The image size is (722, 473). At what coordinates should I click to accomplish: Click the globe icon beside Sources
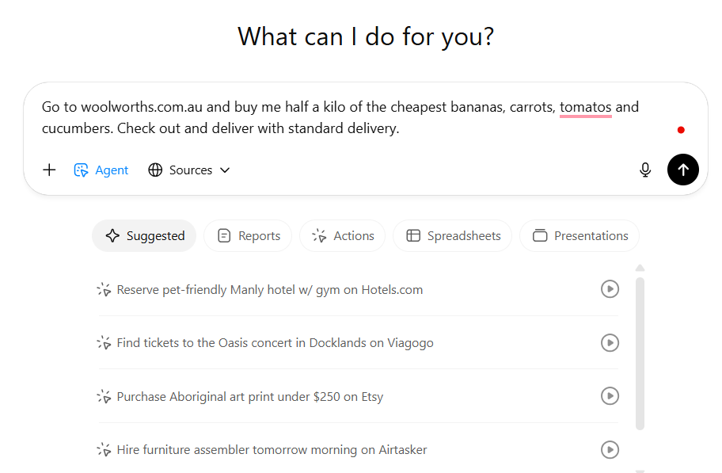click(x=155, y=170)
